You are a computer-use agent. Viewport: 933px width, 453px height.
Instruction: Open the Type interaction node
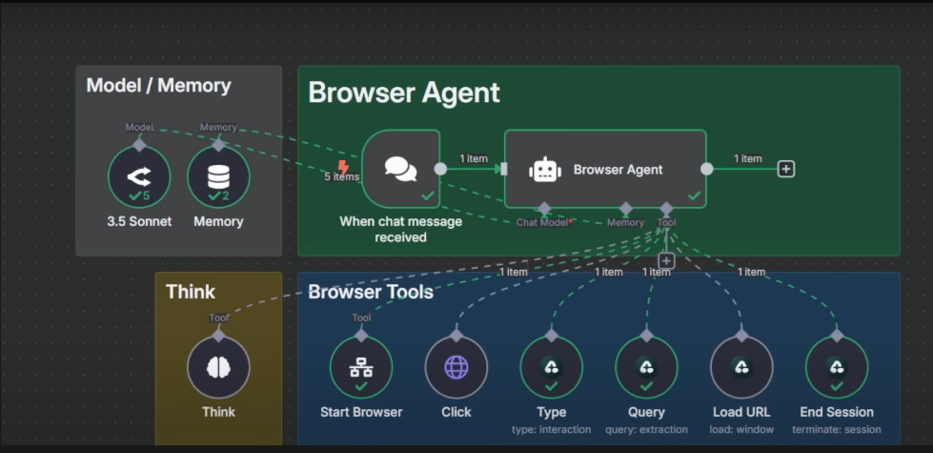tap(552, 367)
